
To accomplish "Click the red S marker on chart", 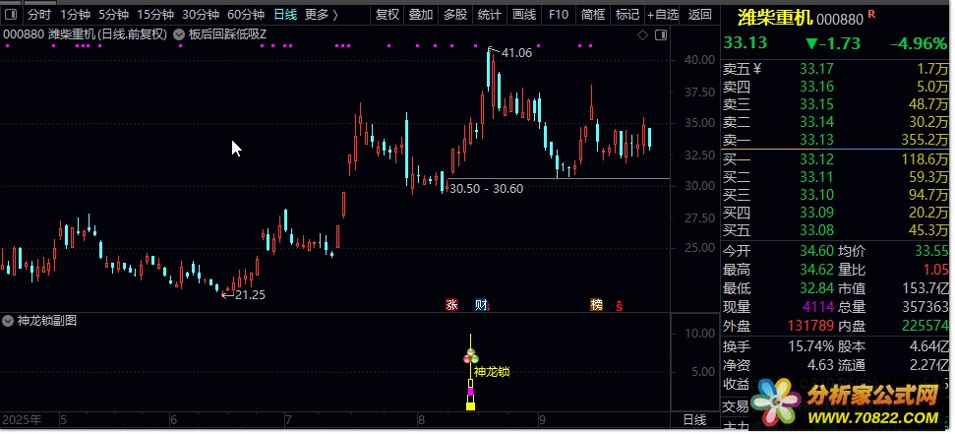I will (x=620, y=305).
